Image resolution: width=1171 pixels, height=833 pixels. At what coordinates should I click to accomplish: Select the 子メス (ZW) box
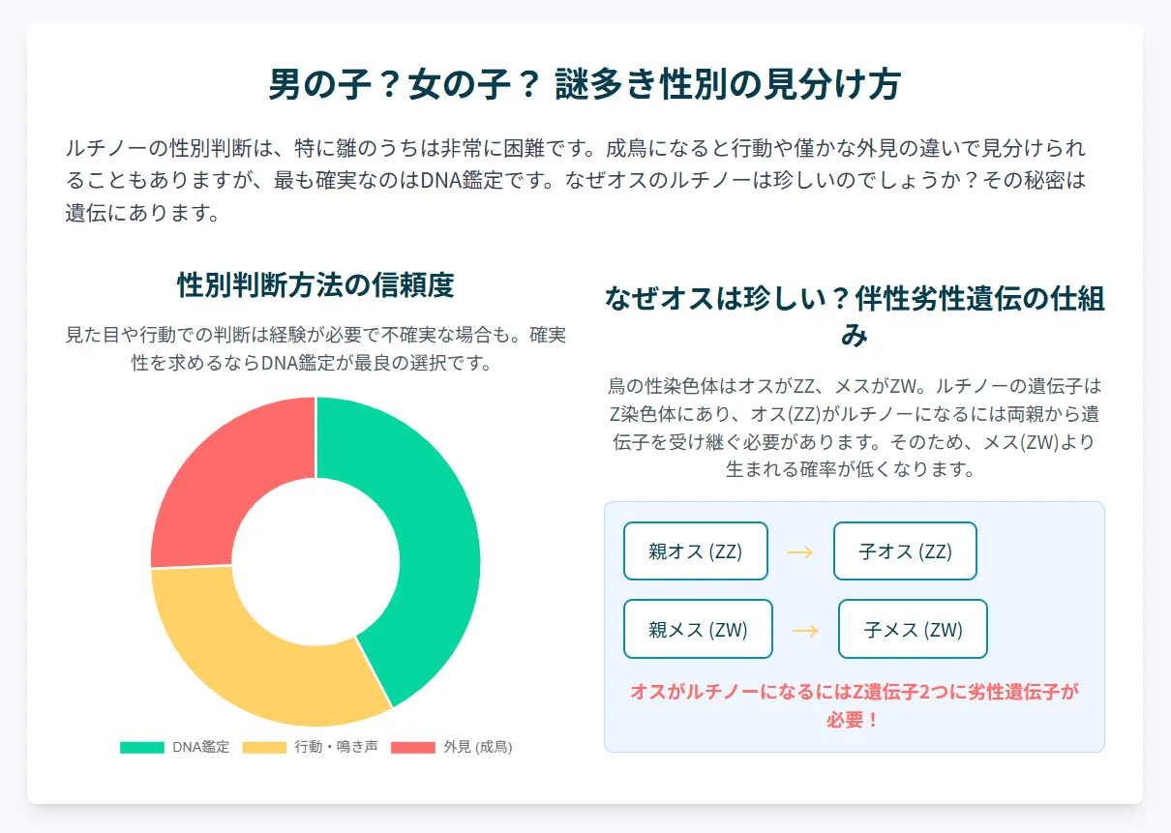point(913,630)
